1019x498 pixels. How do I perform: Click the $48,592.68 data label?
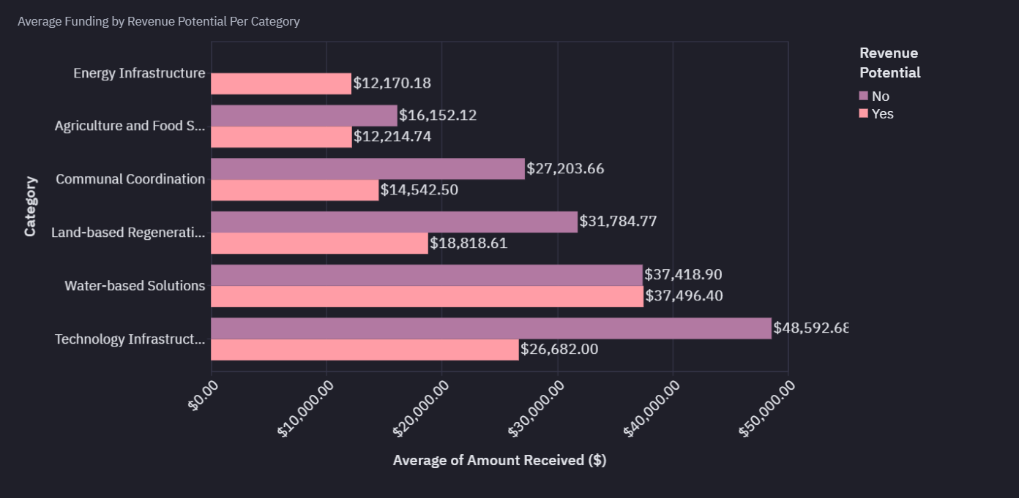[x=810, y=328]
